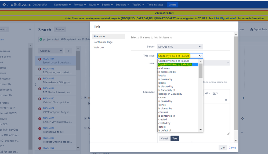Viewport: 268px width, 154px height.
Task: Click the Jira Software logo
Action: [17, 5]
